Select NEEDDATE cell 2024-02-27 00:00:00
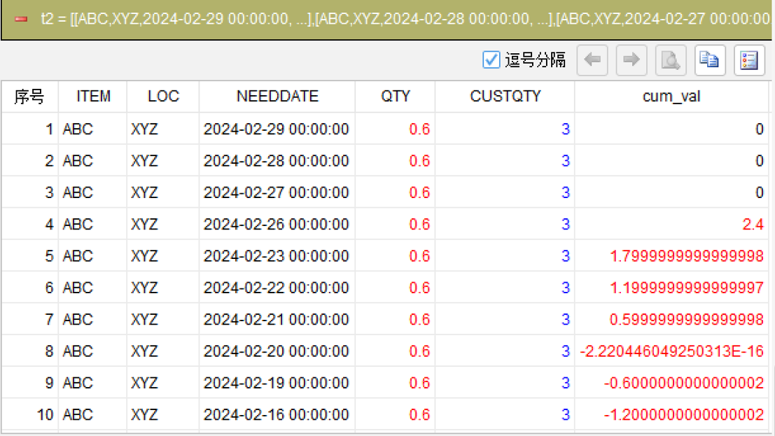Screen dimensions: 775x436 pyautogui.click(x=277, y=192)
